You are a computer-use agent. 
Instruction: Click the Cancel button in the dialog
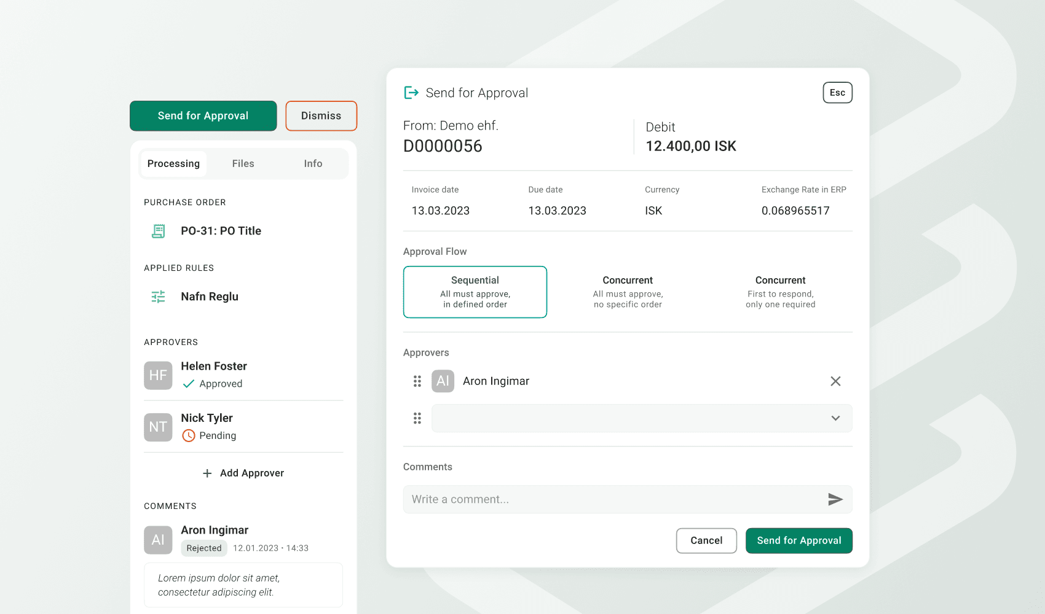point(706,541)
